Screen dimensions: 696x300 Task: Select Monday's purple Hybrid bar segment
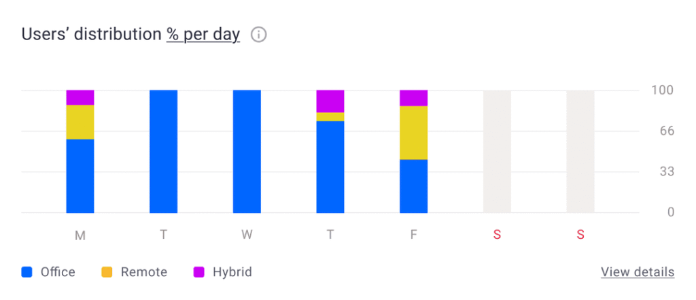click(80, 97)
